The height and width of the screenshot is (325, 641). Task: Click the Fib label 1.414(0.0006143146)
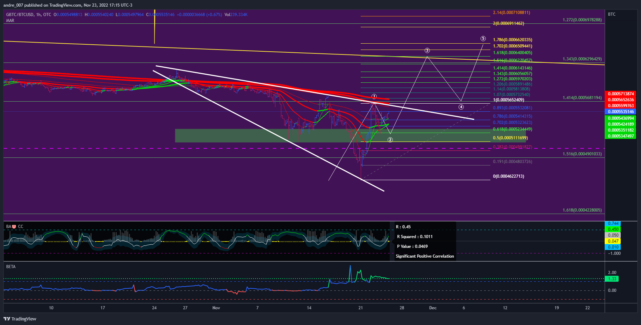(512, 68)
